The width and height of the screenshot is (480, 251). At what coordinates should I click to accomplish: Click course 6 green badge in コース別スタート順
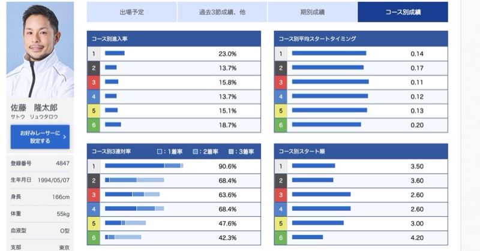click(280, 237)
